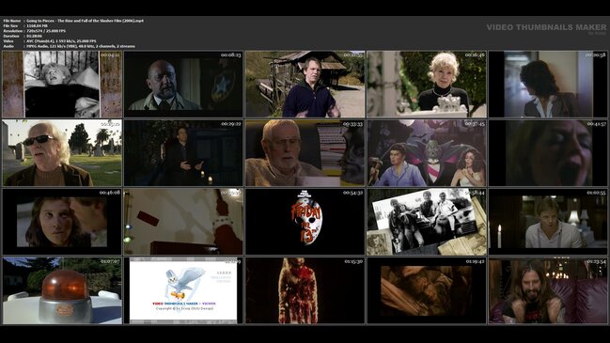The width and height of the screenshot is (610, 343).
Task: Select the elderly bearded man with glasses thumbnail
Action: [305, 153]
